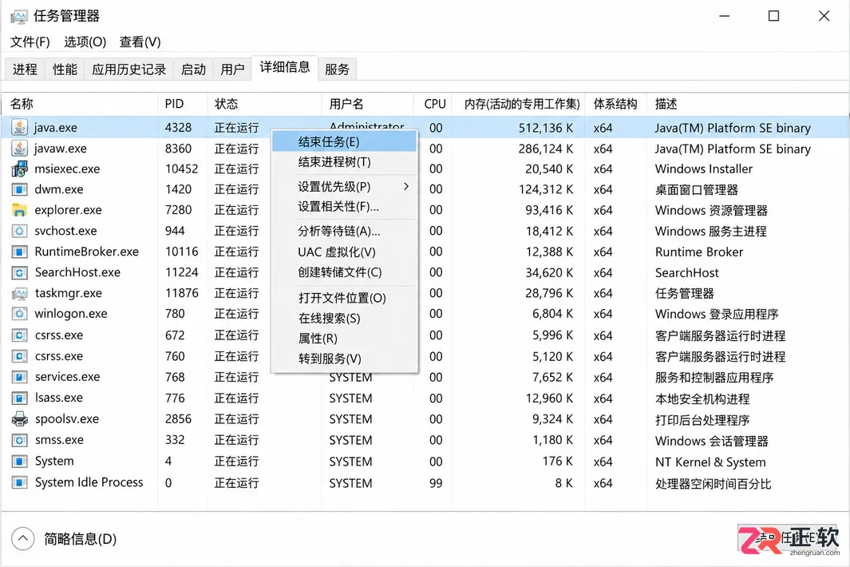Choose 结束任务(E) in the context menu
850x567 pixels.
pyautogui.click(x=344, y=141)
